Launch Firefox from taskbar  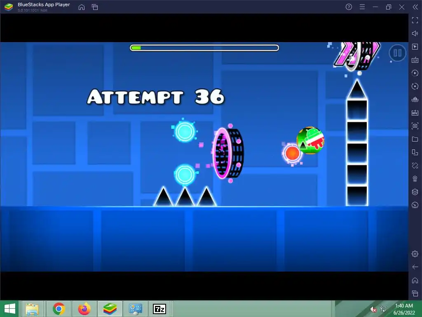84,309
